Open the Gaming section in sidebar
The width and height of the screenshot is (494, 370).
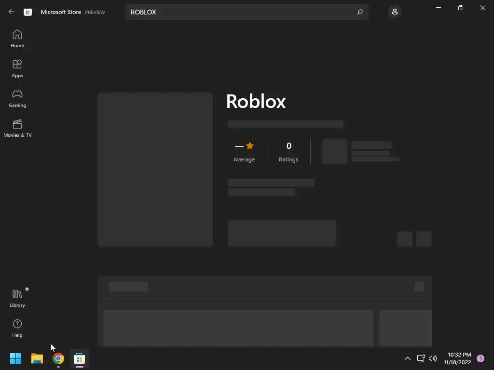pyautogui.click(x=17, y=98)
